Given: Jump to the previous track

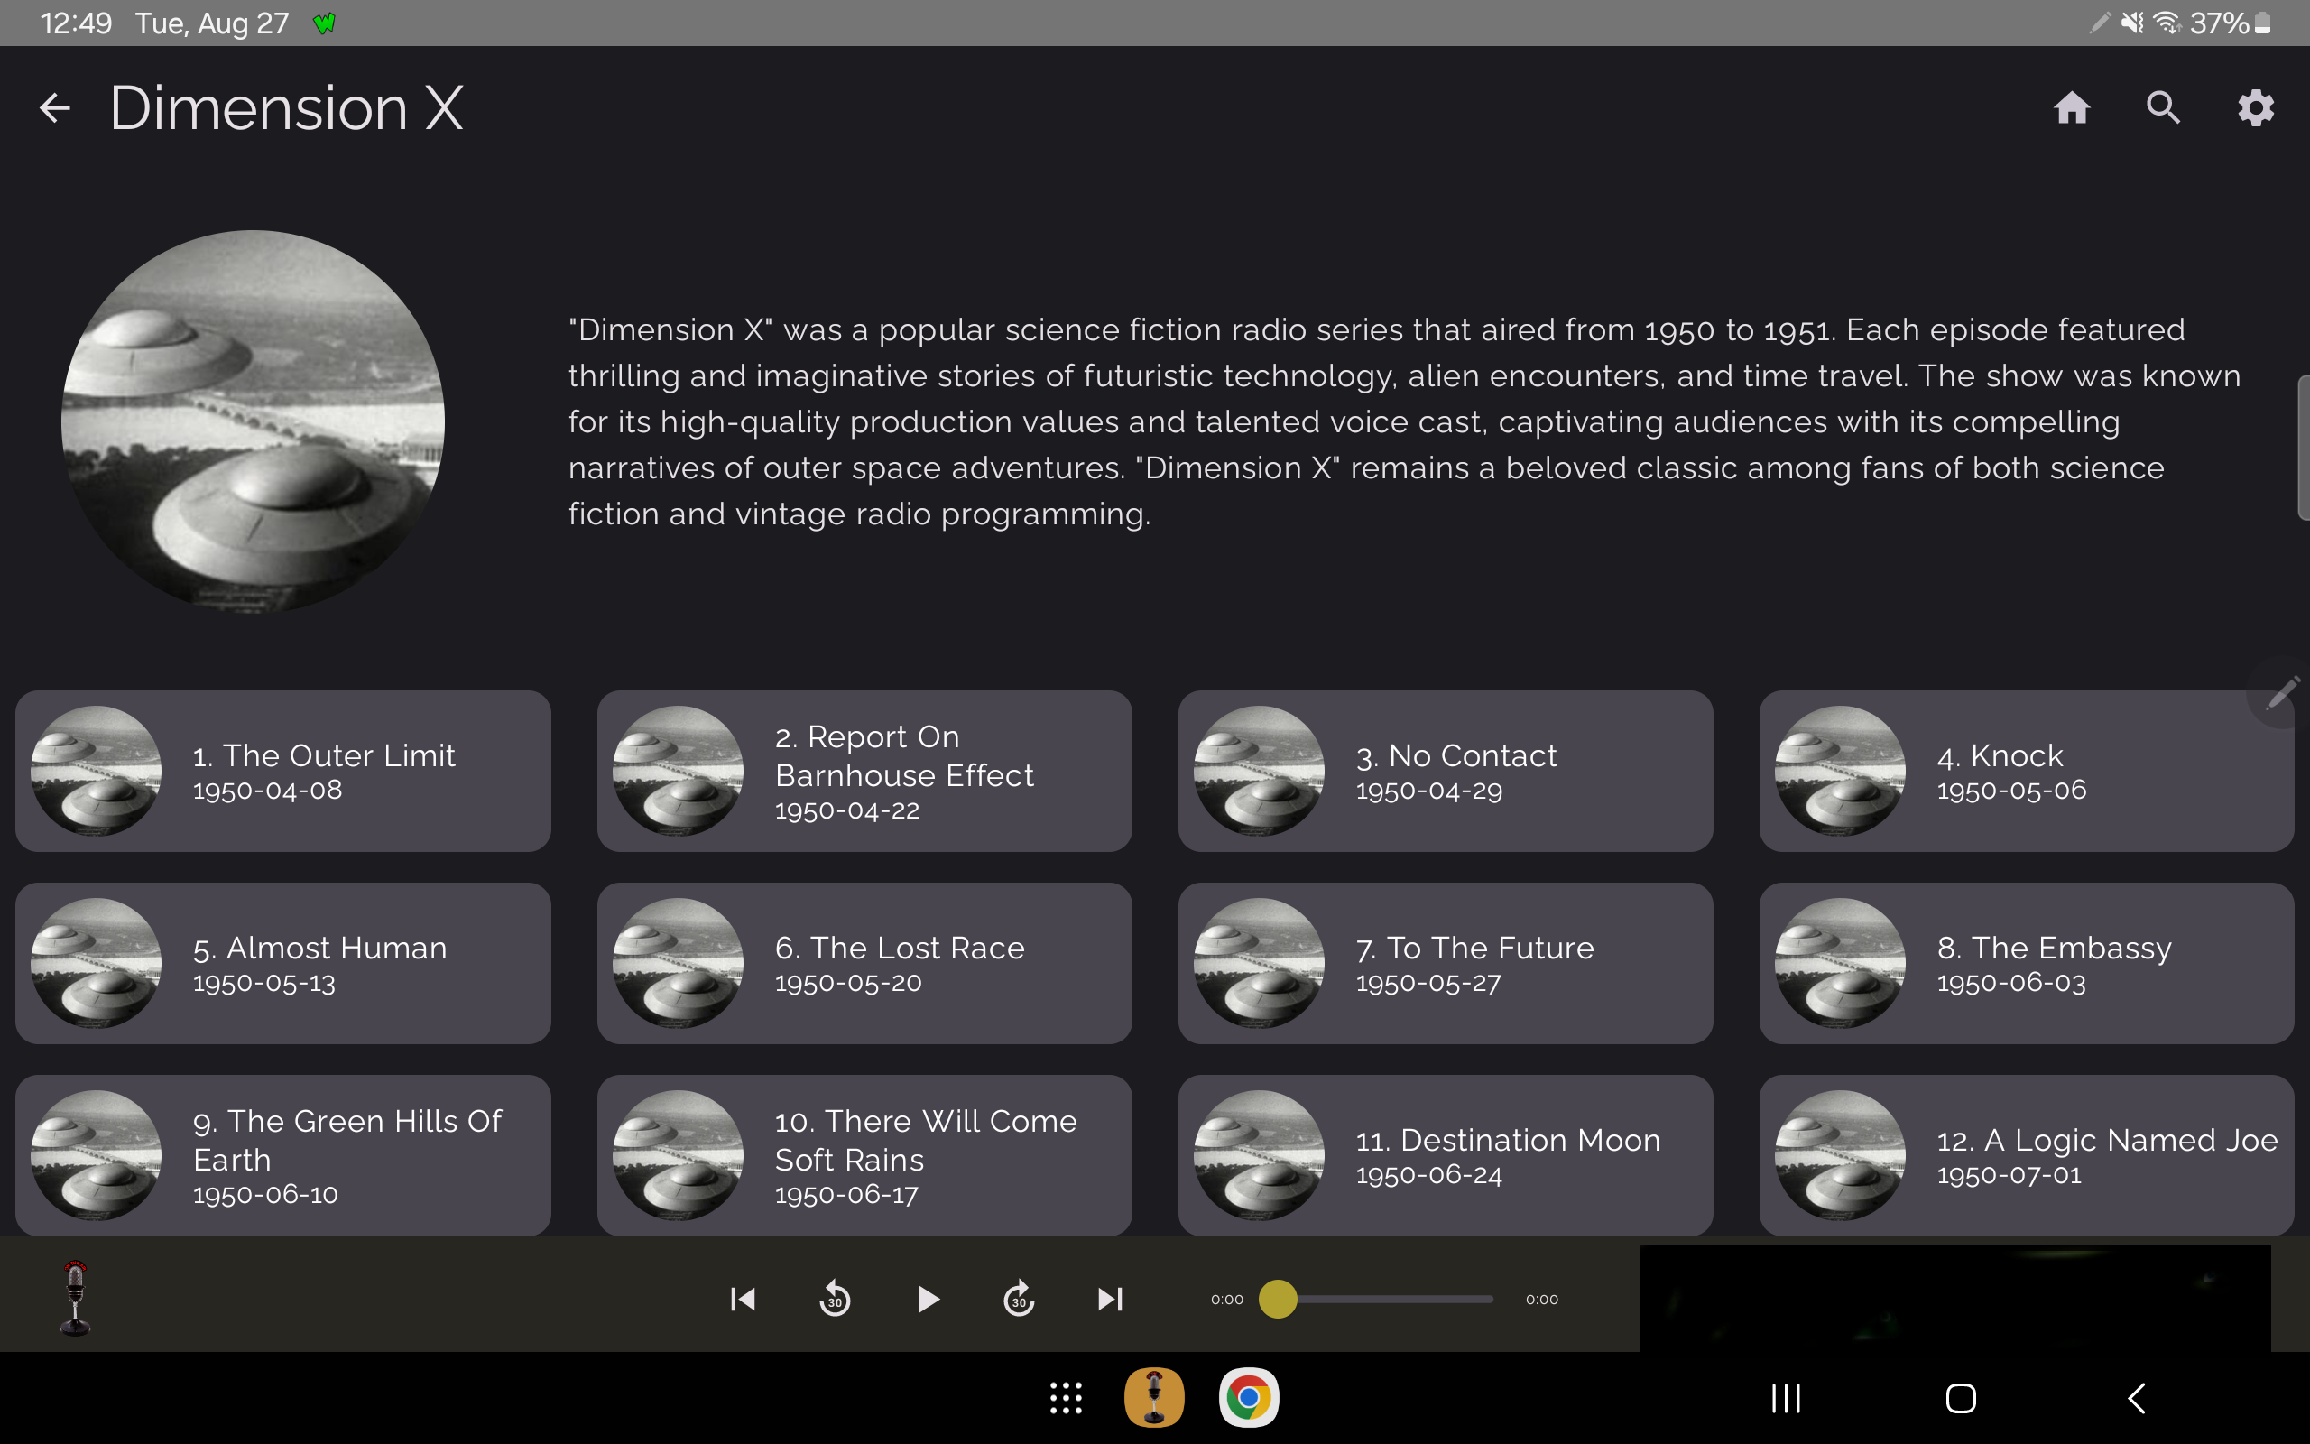Looking at the screenshot, I should [743, 1298].
